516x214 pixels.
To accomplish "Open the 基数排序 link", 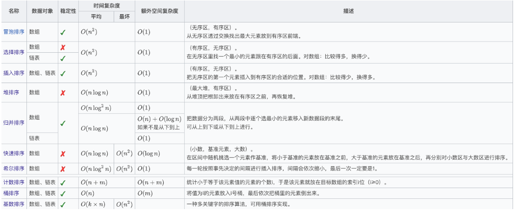I will click(14, 204).
